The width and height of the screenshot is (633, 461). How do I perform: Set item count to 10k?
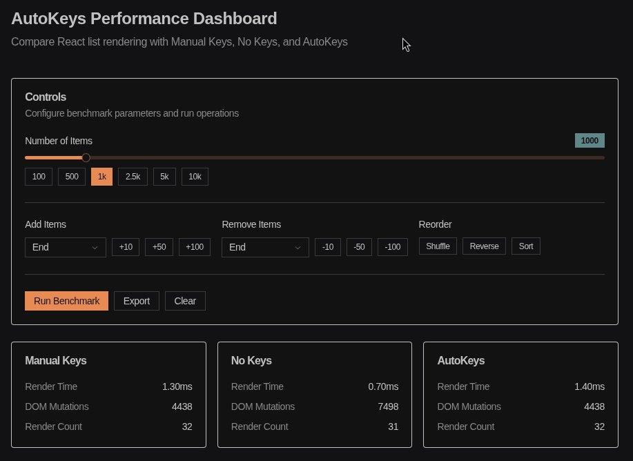click(x=195, y=177)
